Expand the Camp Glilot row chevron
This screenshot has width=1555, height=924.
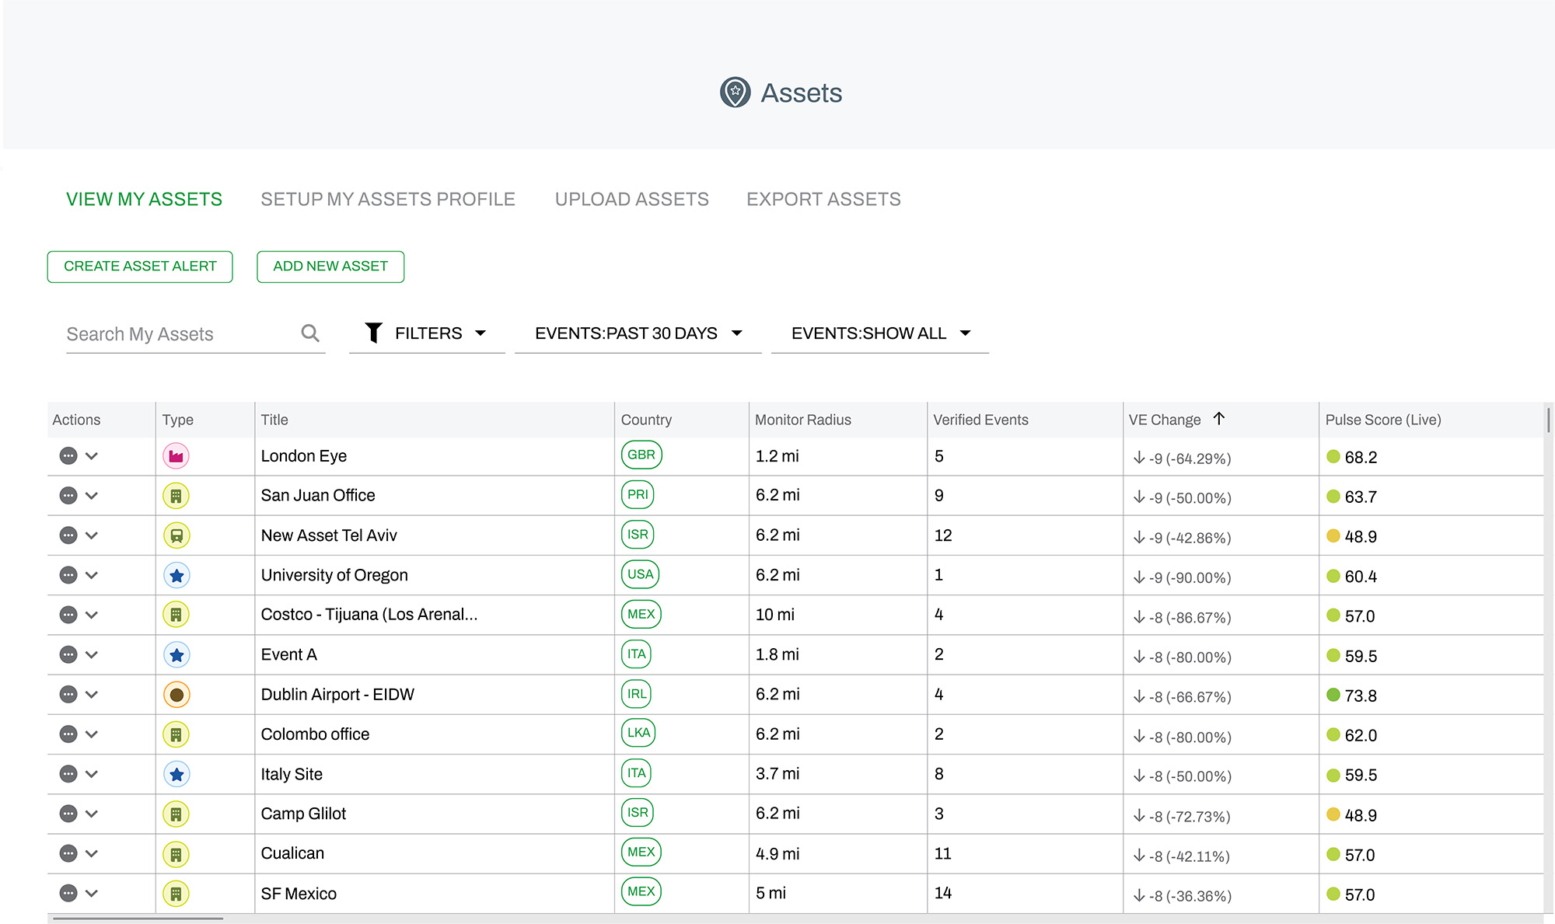click(92, 814)
